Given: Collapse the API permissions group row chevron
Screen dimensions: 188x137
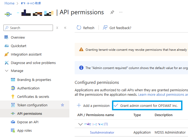Looking at the screenshot, I should tap(80, 124).
